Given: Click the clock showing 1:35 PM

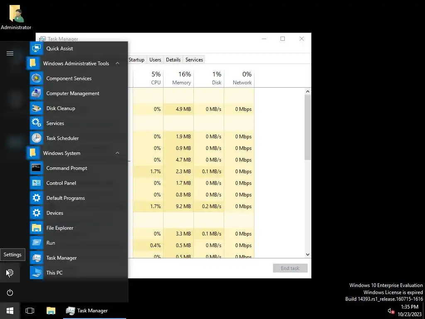Looking at the screenshot, I should point(409,307).
